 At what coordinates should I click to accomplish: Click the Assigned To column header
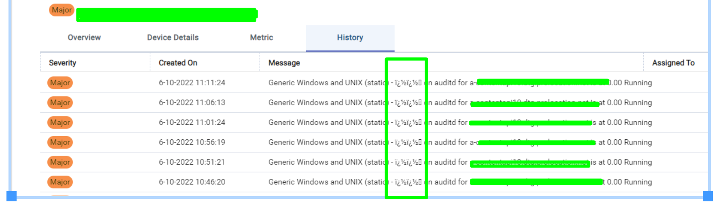coord(673,63)
